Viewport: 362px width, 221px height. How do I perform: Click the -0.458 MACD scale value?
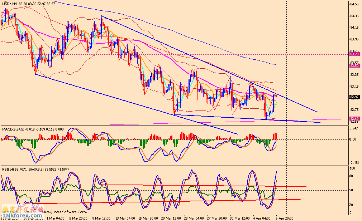click(354, 162)
